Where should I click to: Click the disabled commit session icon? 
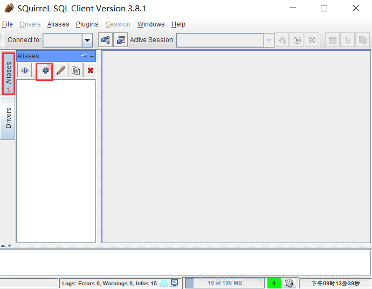pos(282,40)
